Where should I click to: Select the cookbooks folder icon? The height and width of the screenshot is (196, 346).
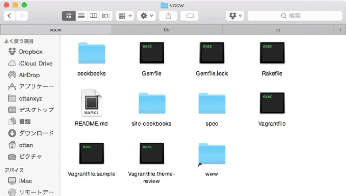pyautogui.click(x=92, y=53)
